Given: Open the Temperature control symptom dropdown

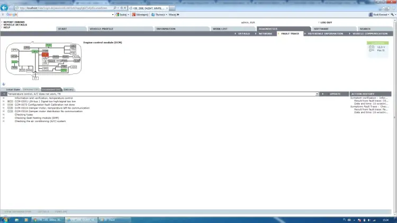Looking at the screenshot, I should 317,94.
